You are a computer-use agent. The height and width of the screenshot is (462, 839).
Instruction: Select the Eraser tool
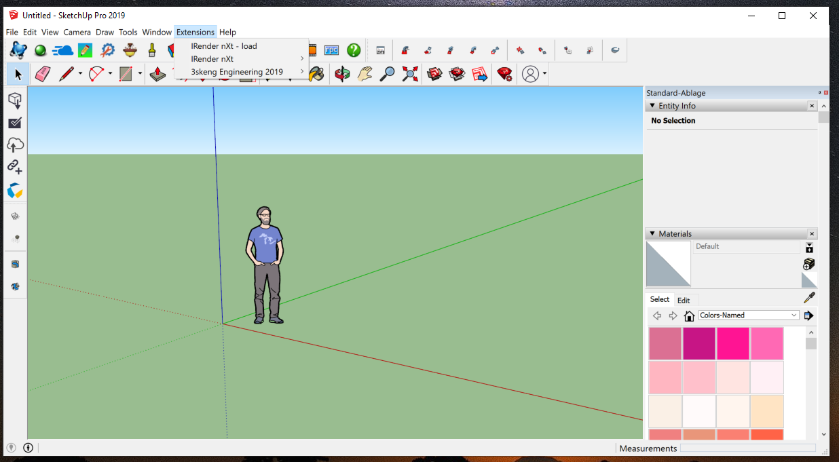coord(42,74)
